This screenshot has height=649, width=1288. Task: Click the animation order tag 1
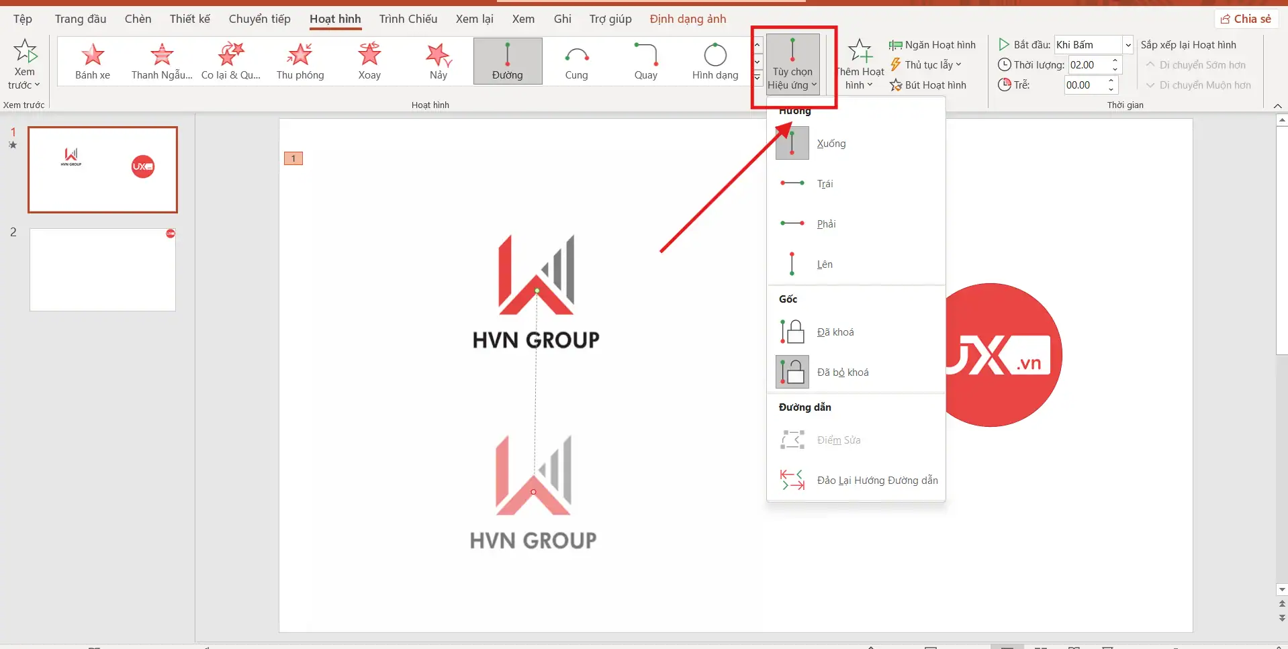click(x=293, y=158)
